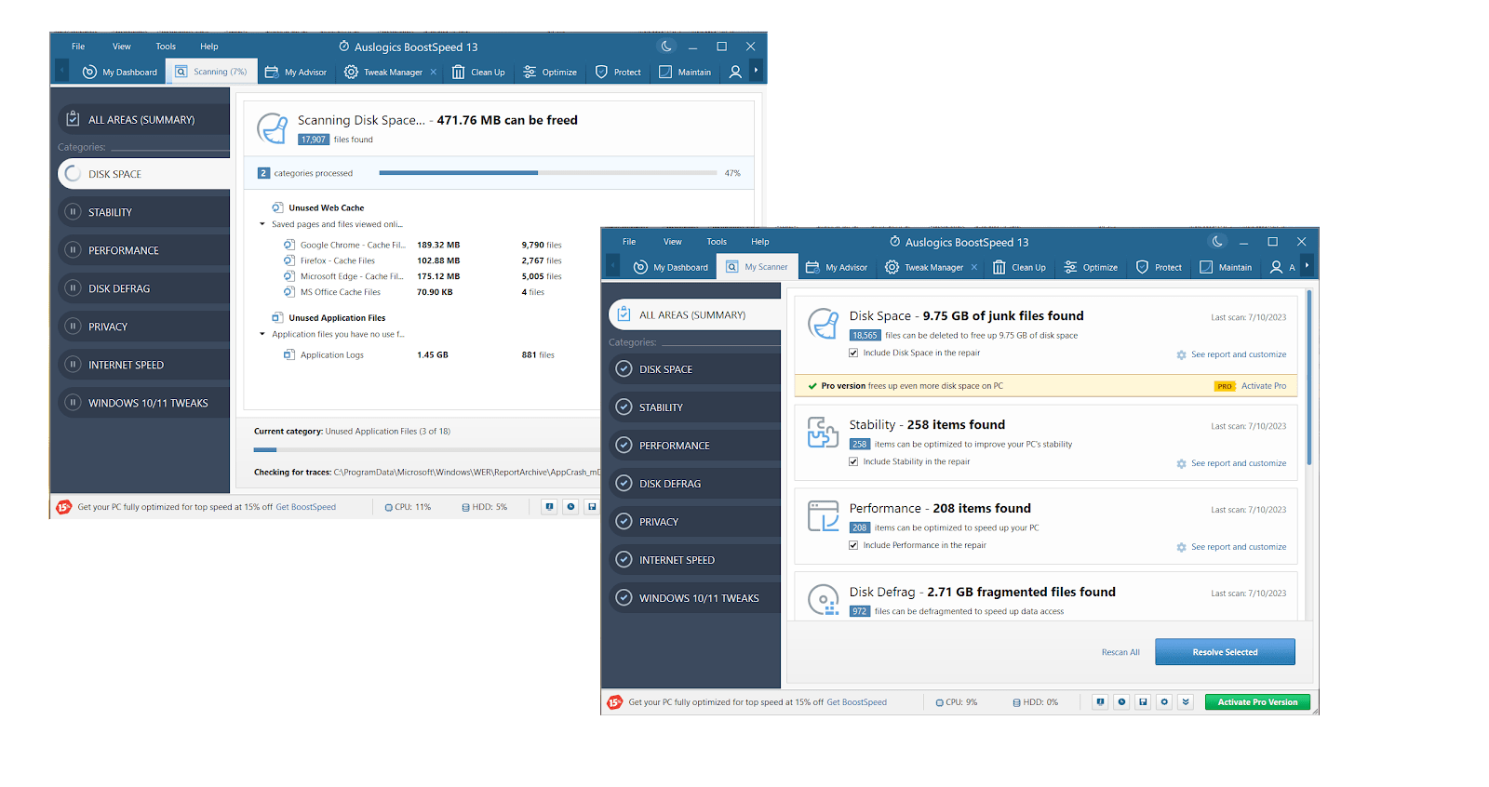Click the categories processed progress bar
This screenshot has height=787, width=1489.
(547, 173)
